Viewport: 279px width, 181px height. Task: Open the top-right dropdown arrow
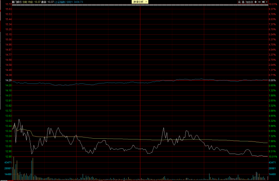267,2
